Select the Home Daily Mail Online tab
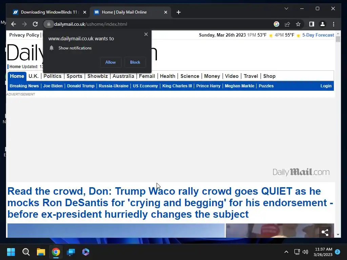The height and width of the screenshot is (260, 347). 130,12
